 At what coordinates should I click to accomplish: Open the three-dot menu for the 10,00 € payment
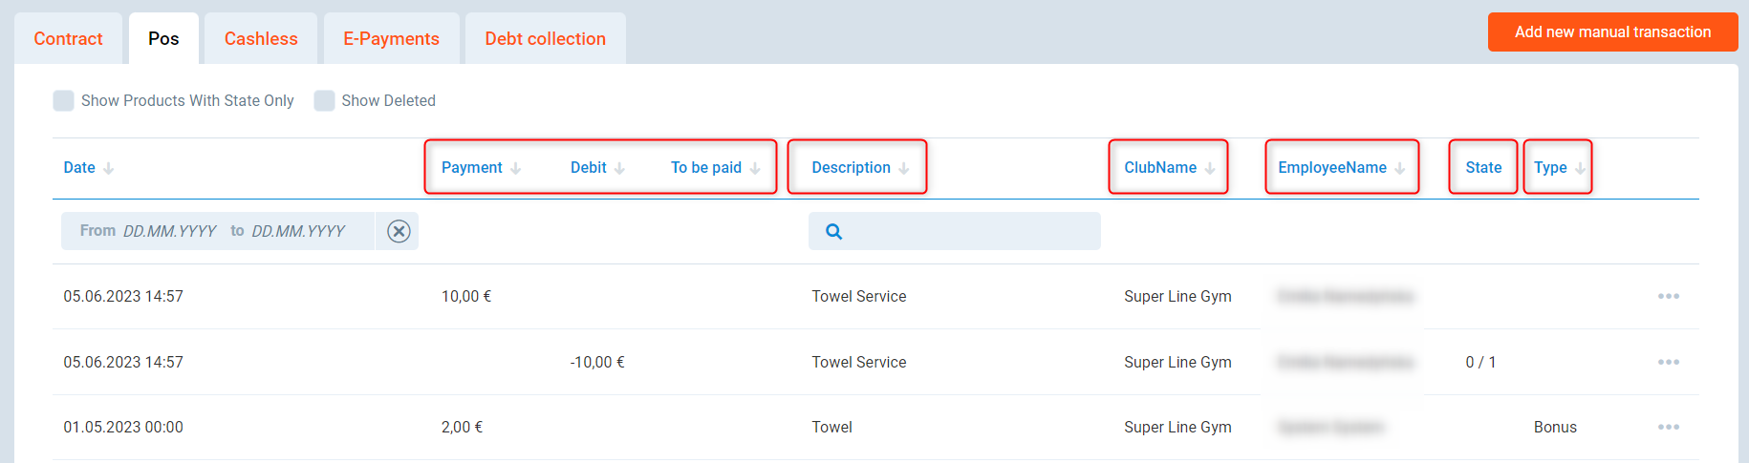[x=1668, y=297]
